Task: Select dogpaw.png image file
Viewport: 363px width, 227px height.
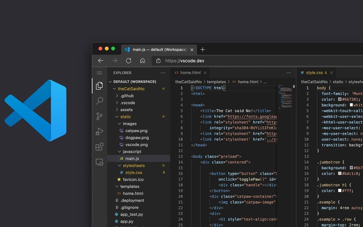Action: click(x=137, y=138)
